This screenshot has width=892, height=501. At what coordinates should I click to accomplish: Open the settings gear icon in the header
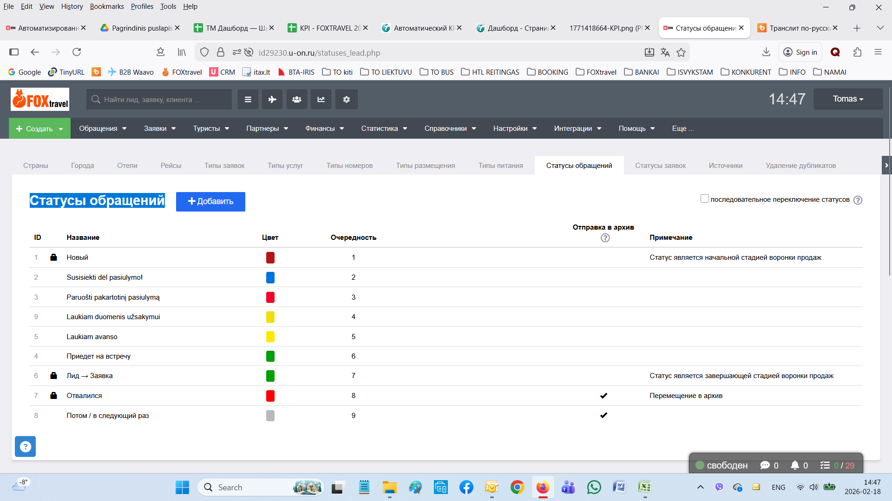[346, 99]
